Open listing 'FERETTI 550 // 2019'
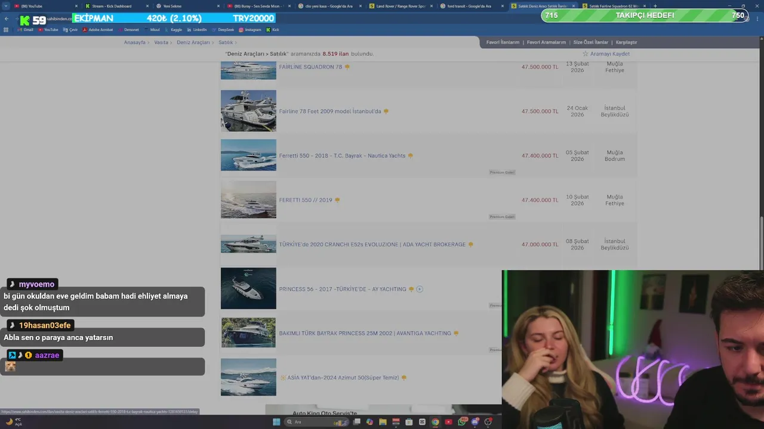Viewport: 764px width, 429px height. (306, 200)
